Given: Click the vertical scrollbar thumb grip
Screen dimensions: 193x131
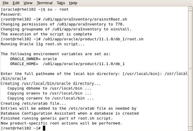Looking at the screenshot, I should click(x=190, y=68).
